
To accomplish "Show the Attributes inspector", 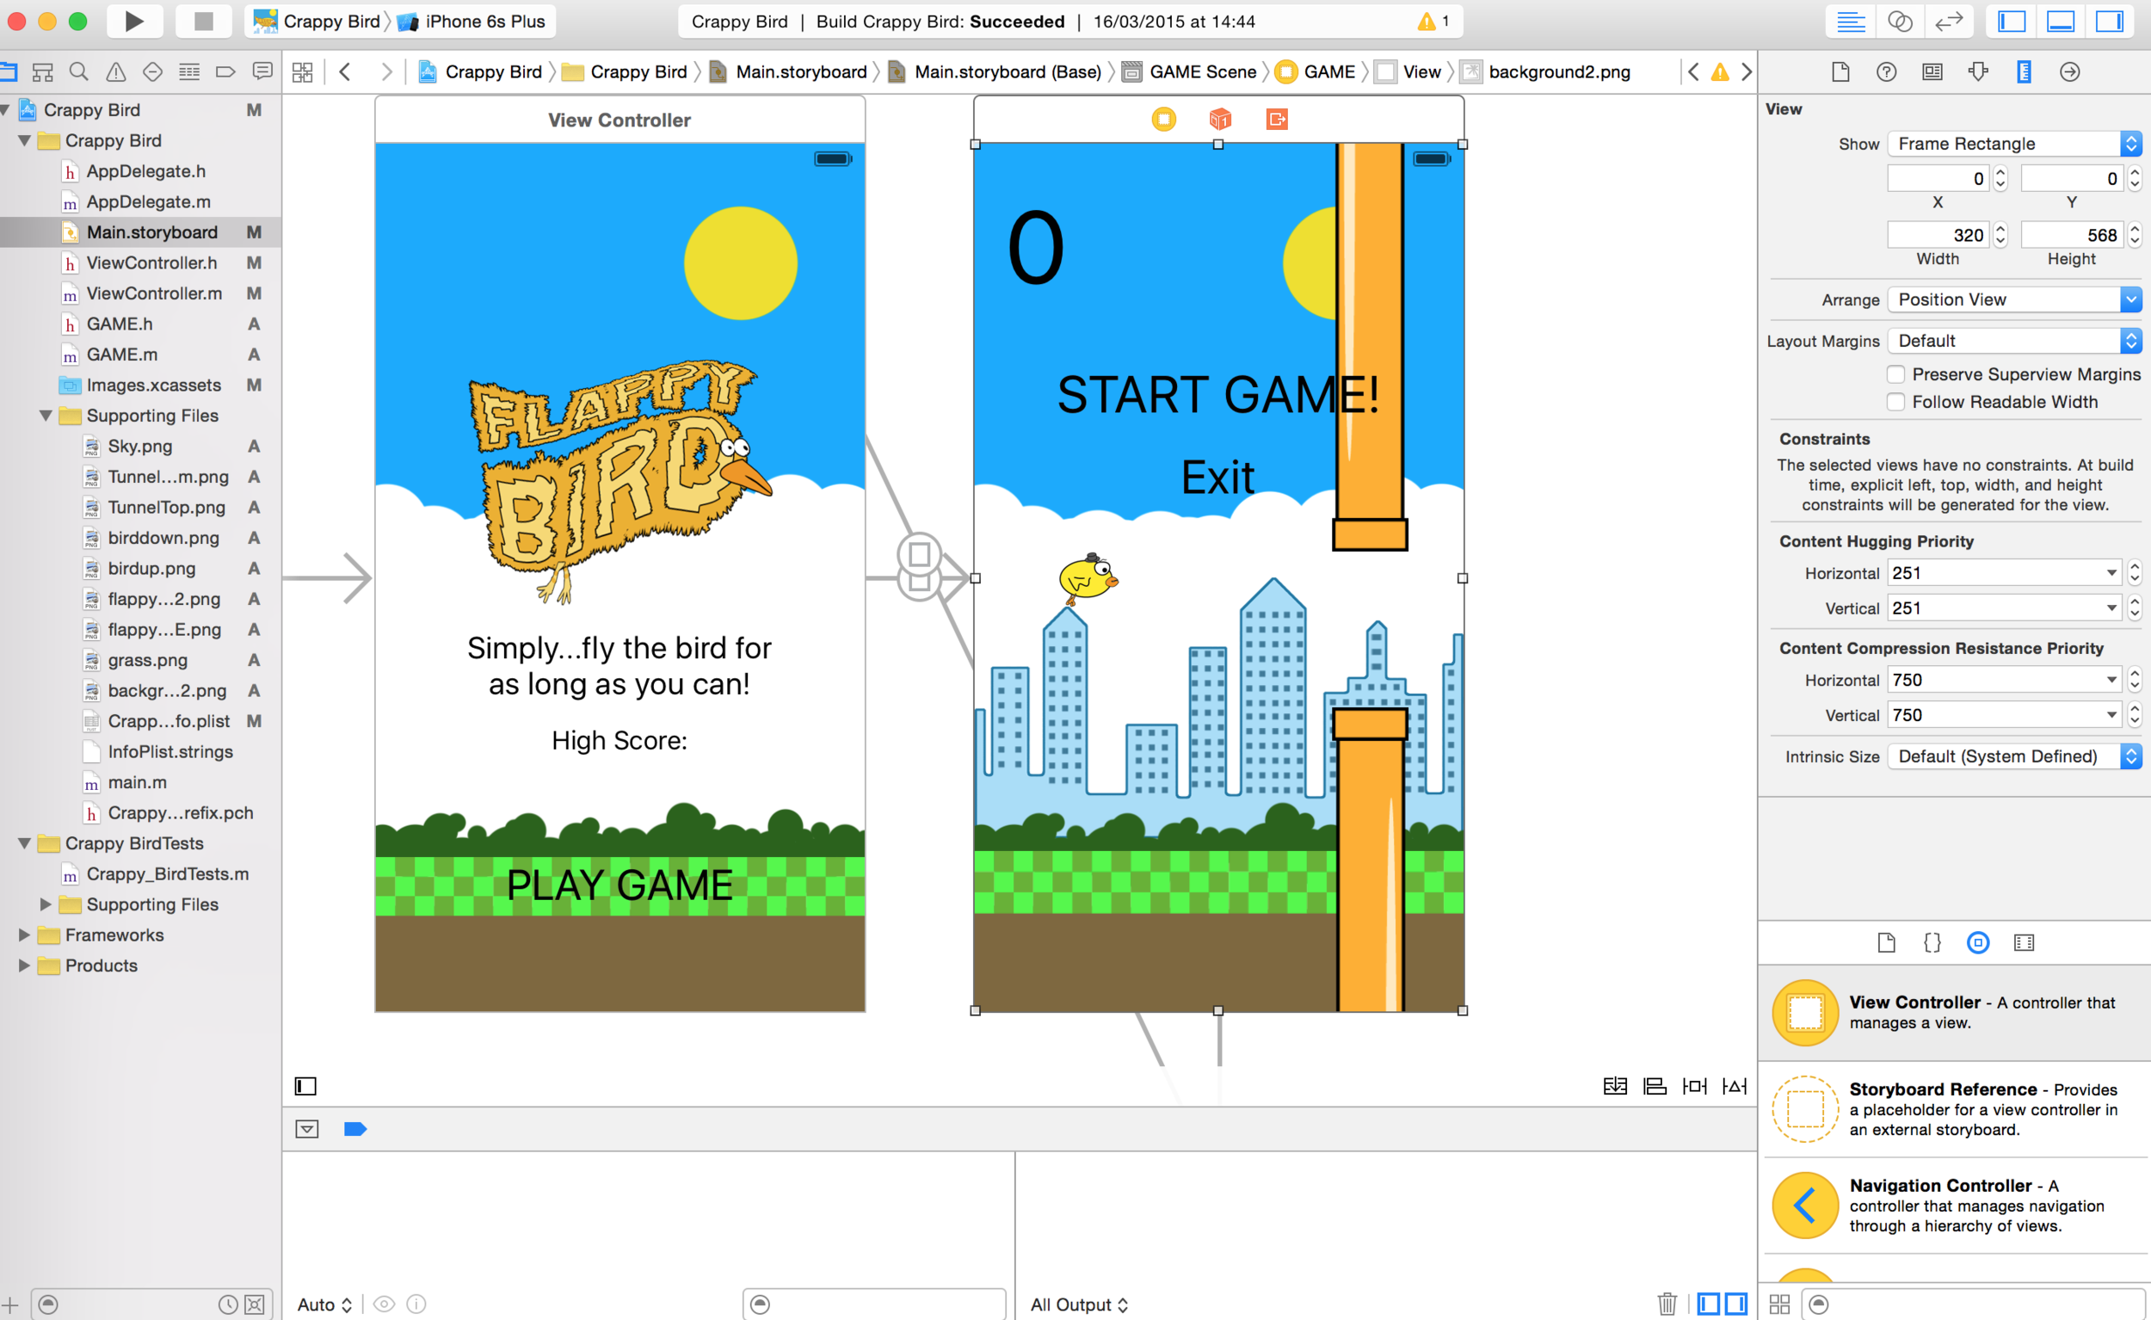I will click(x=1978, y=71).
